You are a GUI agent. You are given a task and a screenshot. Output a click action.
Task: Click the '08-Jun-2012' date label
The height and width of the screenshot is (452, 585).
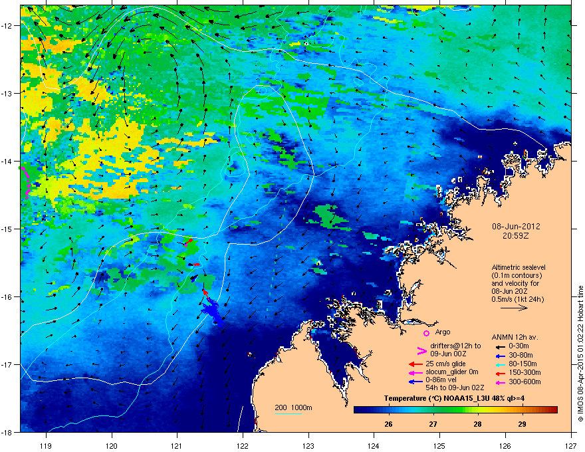[516, 227]
